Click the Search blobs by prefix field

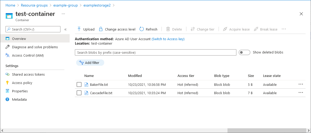(155, 52)
